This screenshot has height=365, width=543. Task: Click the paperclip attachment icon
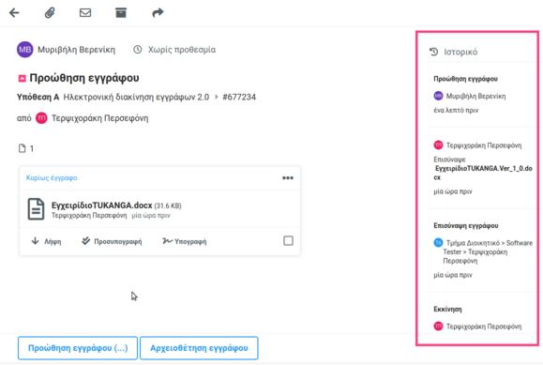(x=50, y=13)
